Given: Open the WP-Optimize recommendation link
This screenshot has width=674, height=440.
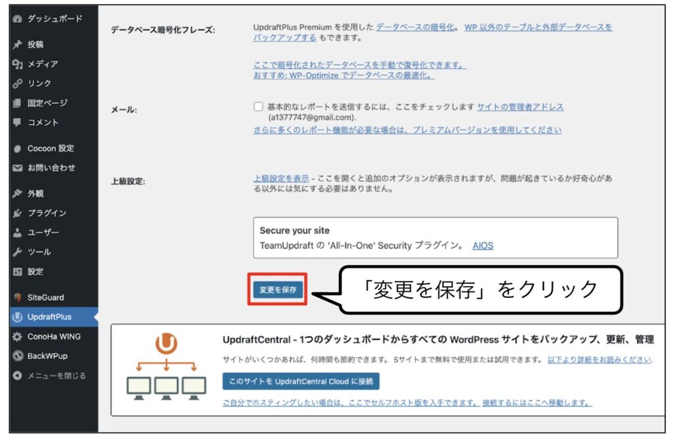Looking at the screenshot, I should point(344,76).
